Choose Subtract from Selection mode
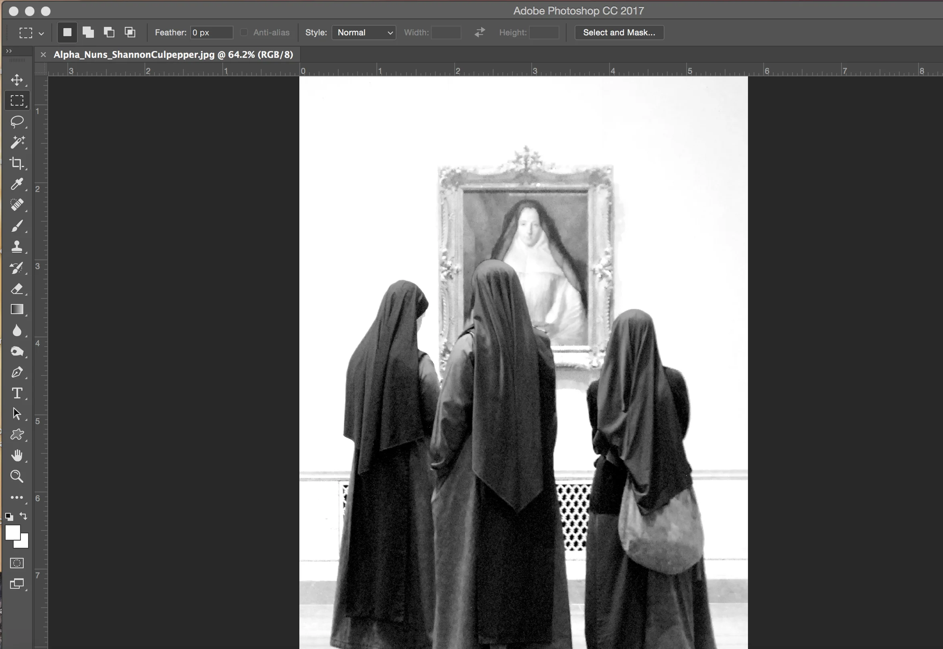943x649 pixels. 109,33
